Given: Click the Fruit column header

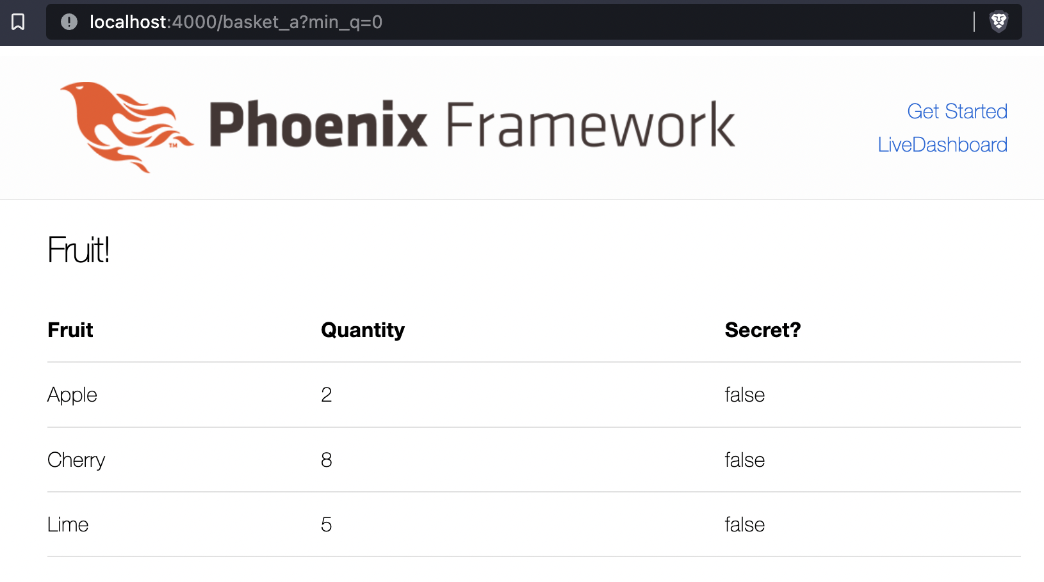Looking at the screenshot, I should click(70, 330).
